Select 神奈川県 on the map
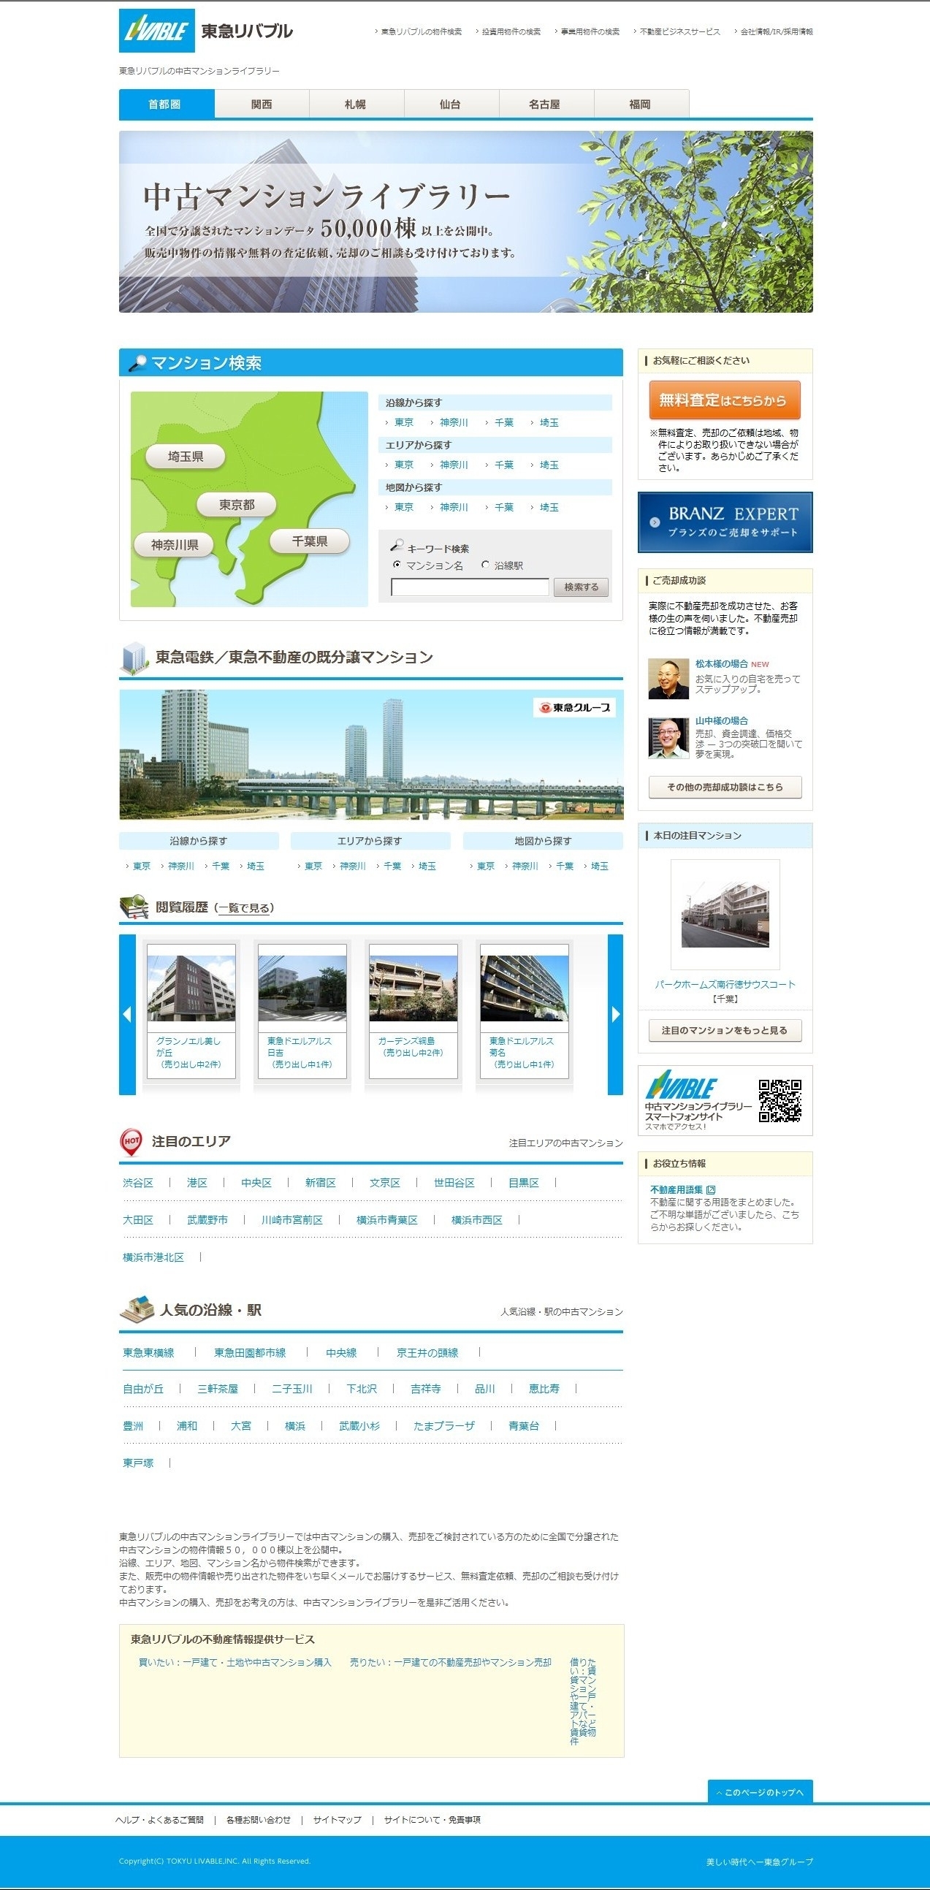The image size is (930, 1890). [175, 545]
